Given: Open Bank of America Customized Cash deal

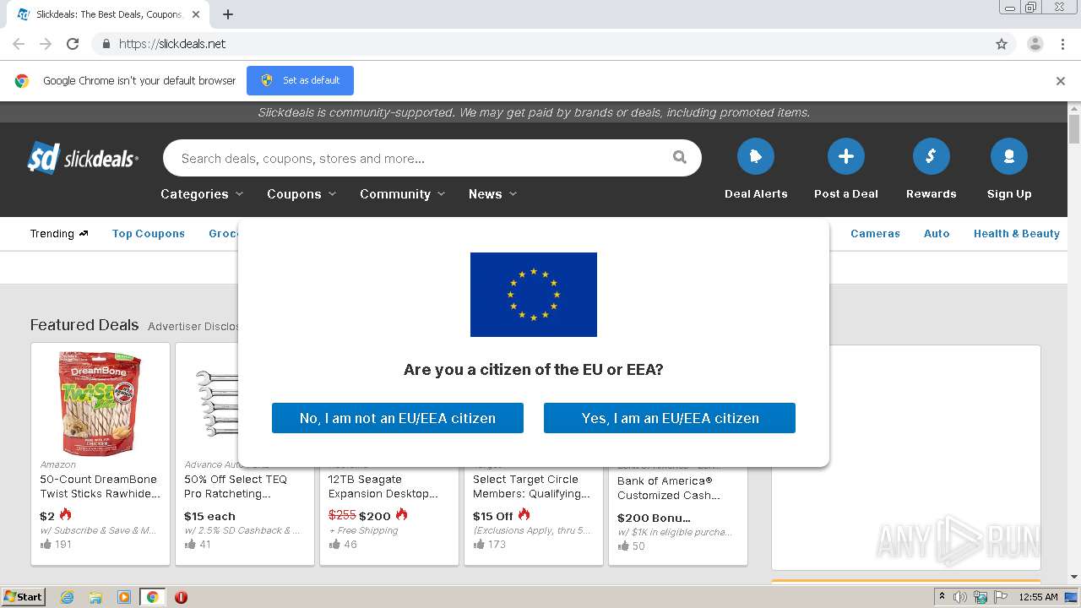Looking at the screenshot, I should pos(669,488).
